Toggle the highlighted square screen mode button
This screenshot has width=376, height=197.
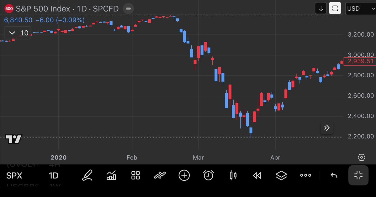click(x=335, y=9)
